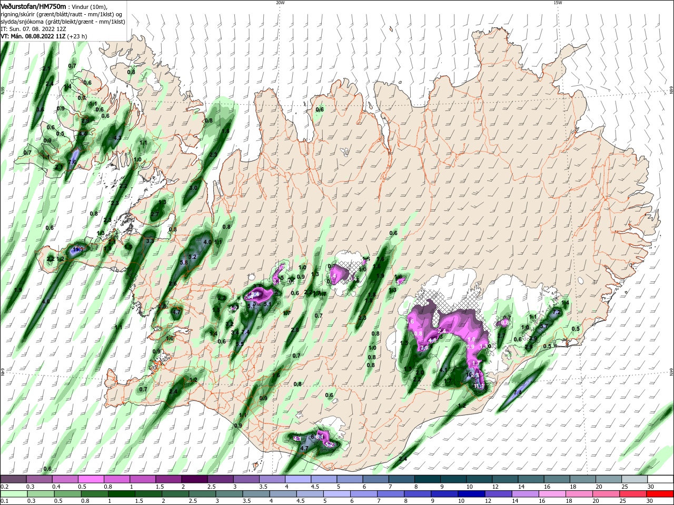Click the 7.0 value on the glacier
674x505 pixels.
coord(424,348)
